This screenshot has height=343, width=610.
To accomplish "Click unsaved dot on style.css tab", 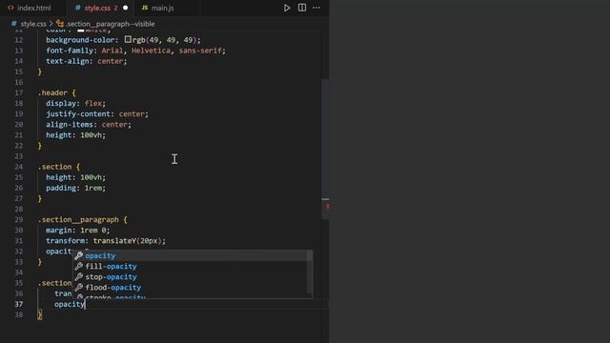I will click(x=125, y=8).
